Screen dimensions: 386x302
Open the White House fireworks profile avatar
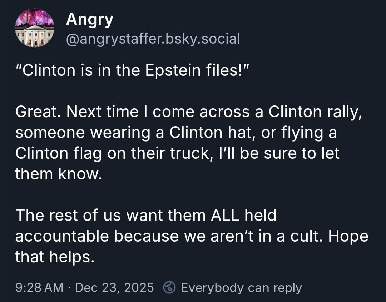click(x=35, y=28)
